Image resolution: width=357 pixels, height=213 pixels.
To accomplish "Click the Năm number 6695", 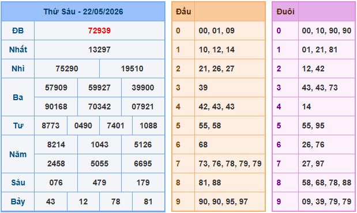I will [143, 163].
